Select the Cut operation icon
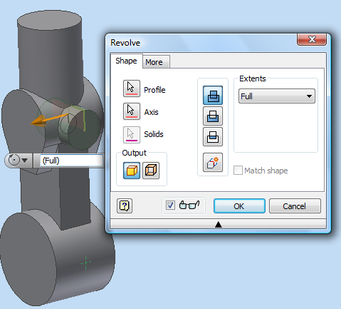The width and height of the screenshot is (341, 309). pyautogui.click(x=213, y=116)
